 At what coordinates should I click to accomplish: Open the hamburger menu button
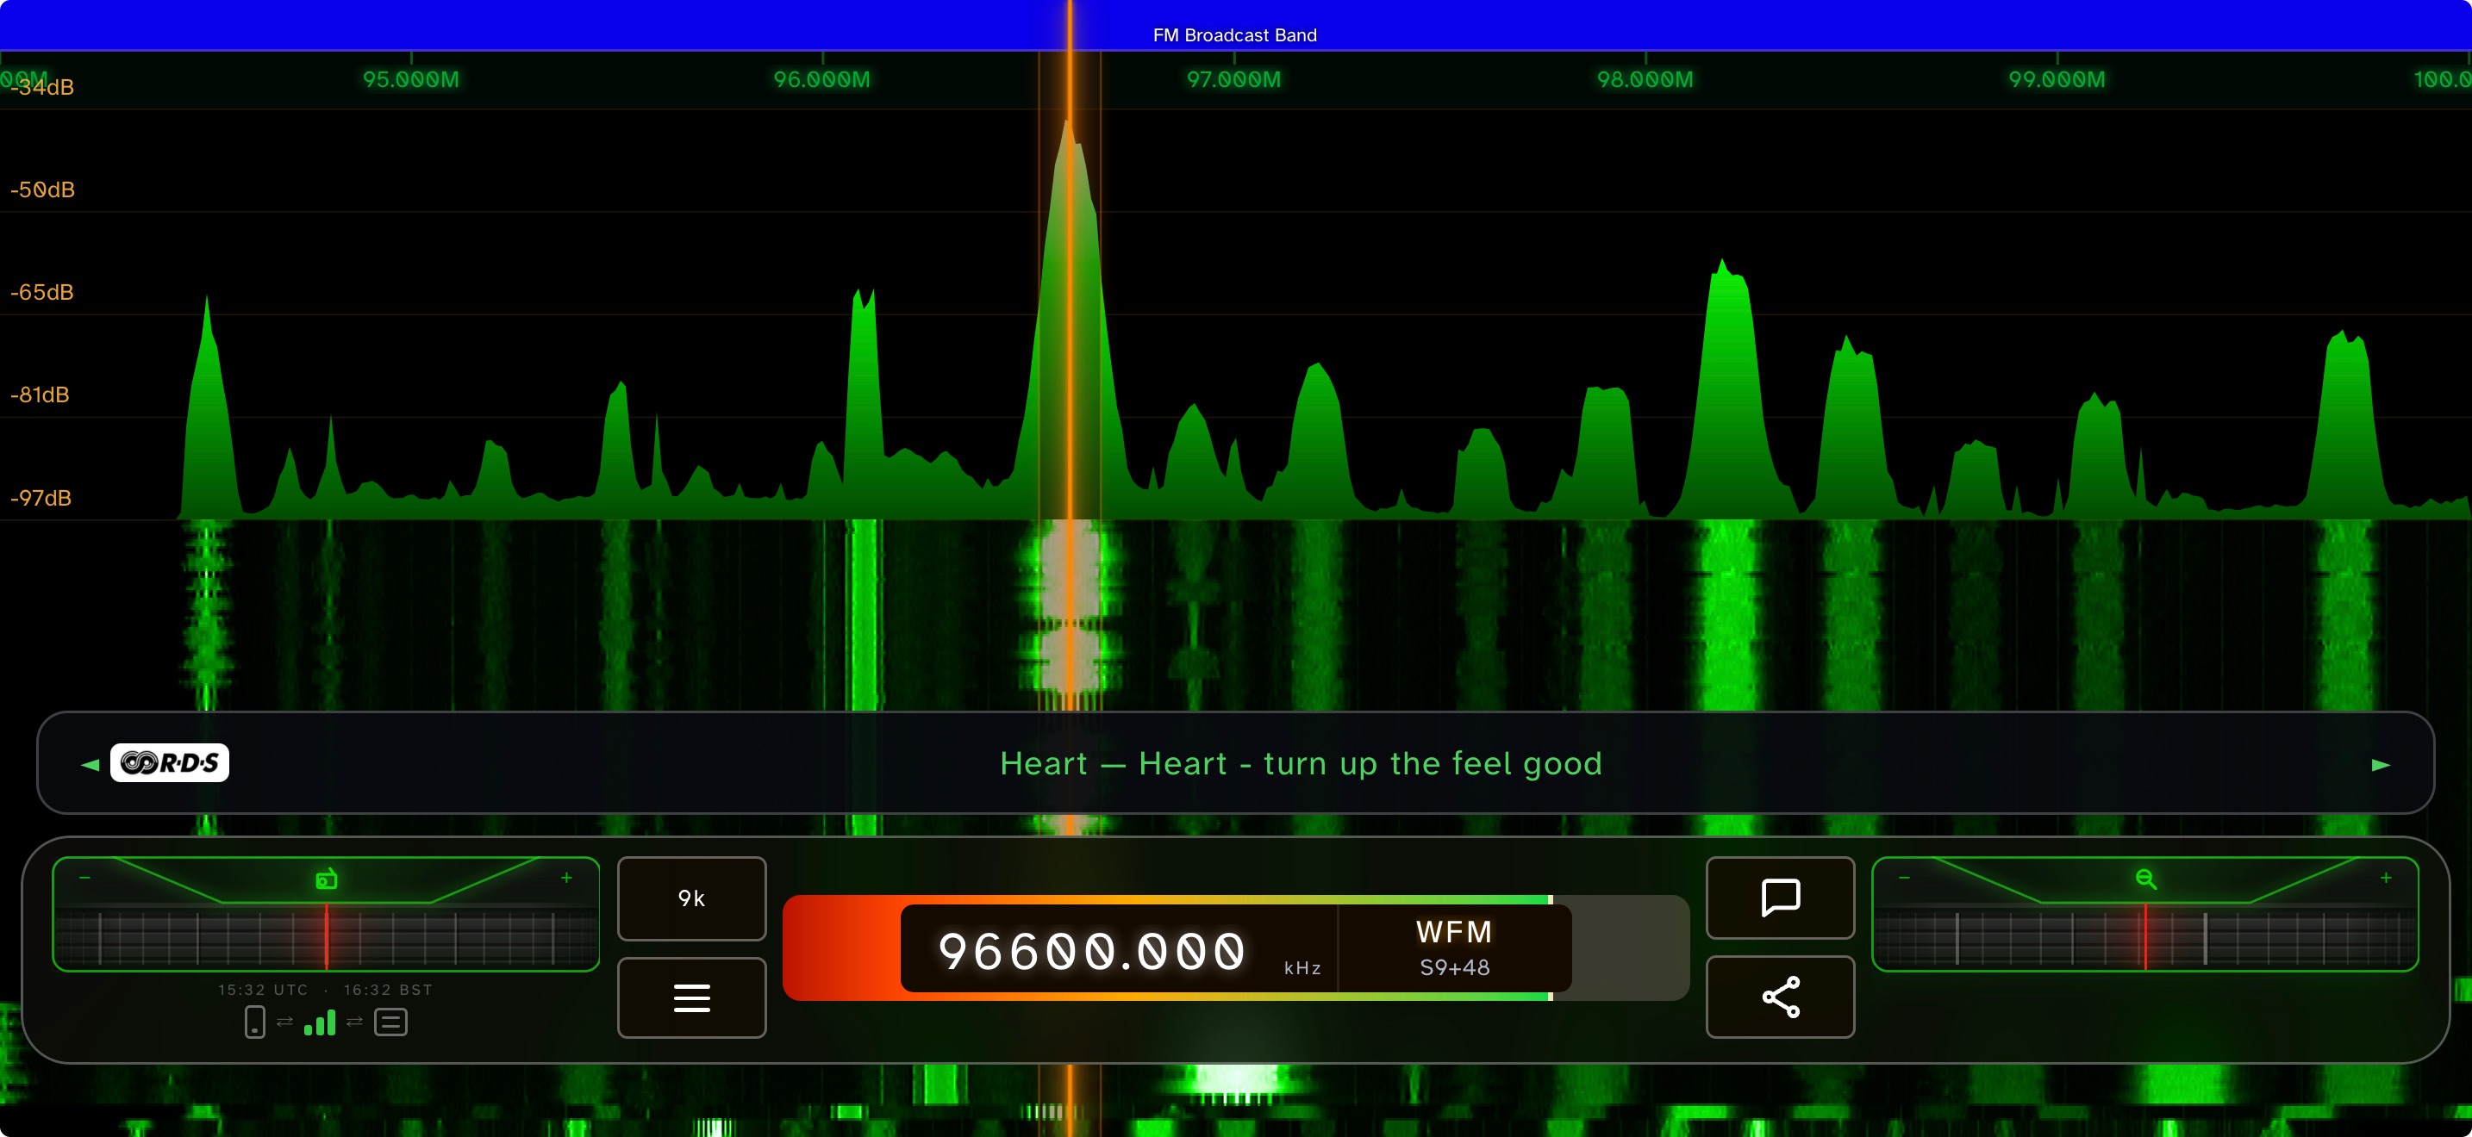691,998
